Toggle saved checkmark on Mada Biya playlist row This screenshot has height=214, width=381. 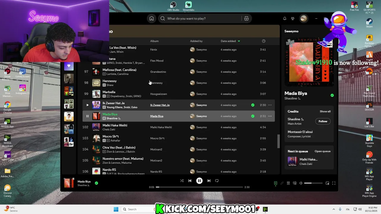pyautogui.click(x=253, y=116)
